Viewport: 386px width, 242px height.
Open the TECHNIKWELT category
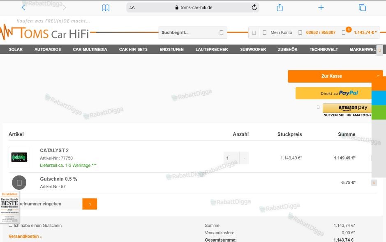[324, 49]
